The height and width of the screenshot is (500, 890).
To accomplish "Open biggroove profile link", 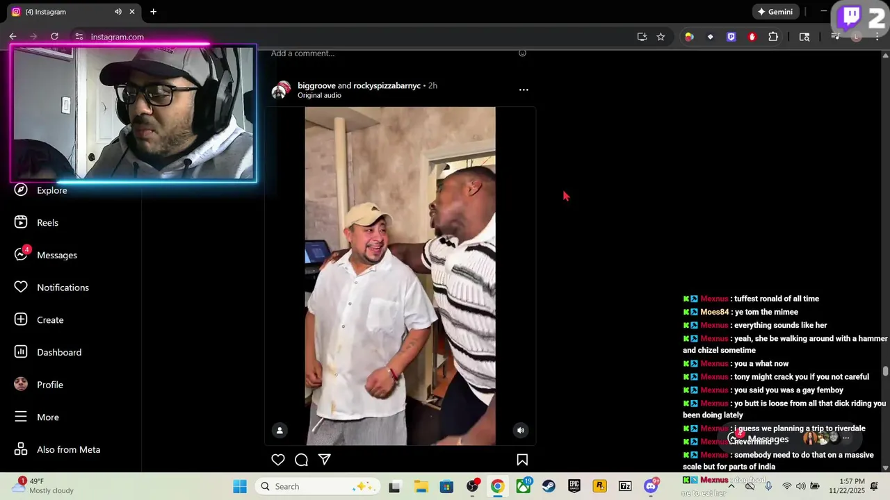I will (316, 85).
